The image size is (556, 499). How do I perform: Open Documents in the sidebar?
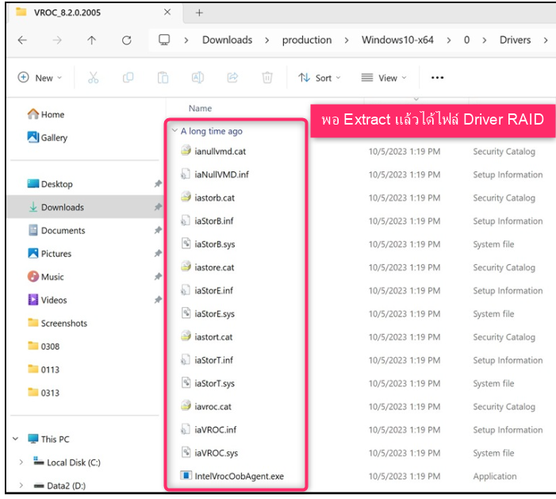(56, 230)
